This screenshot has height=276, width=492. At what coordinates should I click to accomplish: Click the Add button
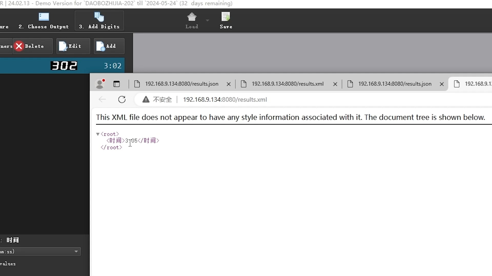pos(109,46)
